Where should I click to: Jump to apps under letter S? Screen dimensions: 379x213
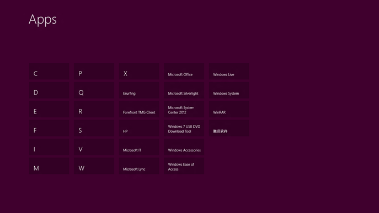tap(94, 128)
